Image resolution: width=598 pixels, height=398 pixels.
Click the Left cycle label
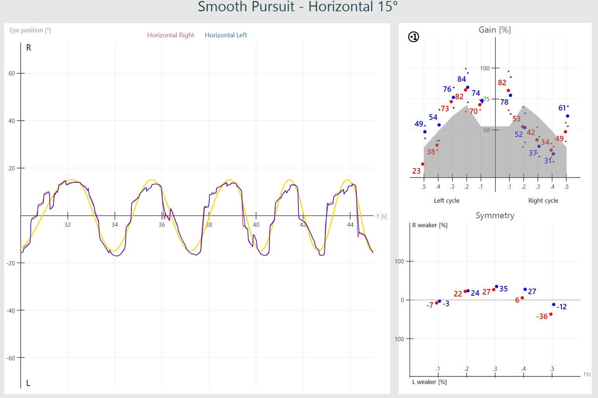click(x=446, y=201)
